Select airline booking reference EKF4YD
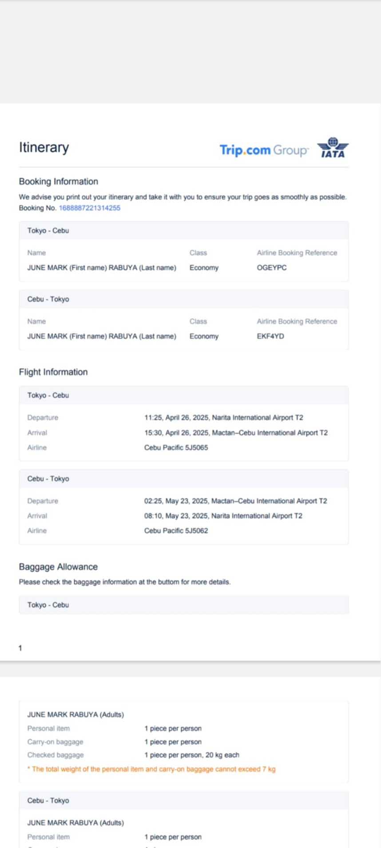The width and height of the screenshot is (381, 848). click(270, 336)
